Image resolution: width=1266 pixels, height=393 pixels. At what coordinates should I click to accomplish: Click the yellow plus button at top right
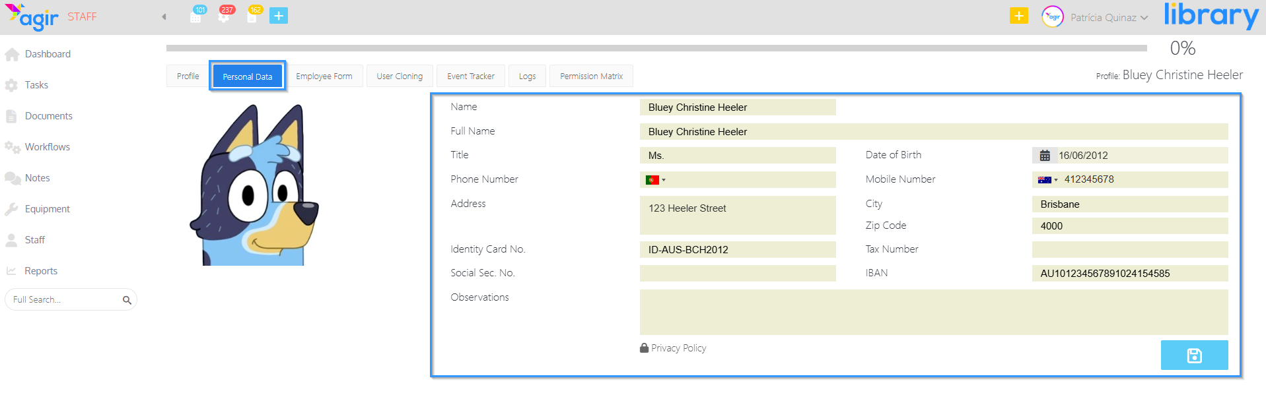click(x=1019, y=16)
